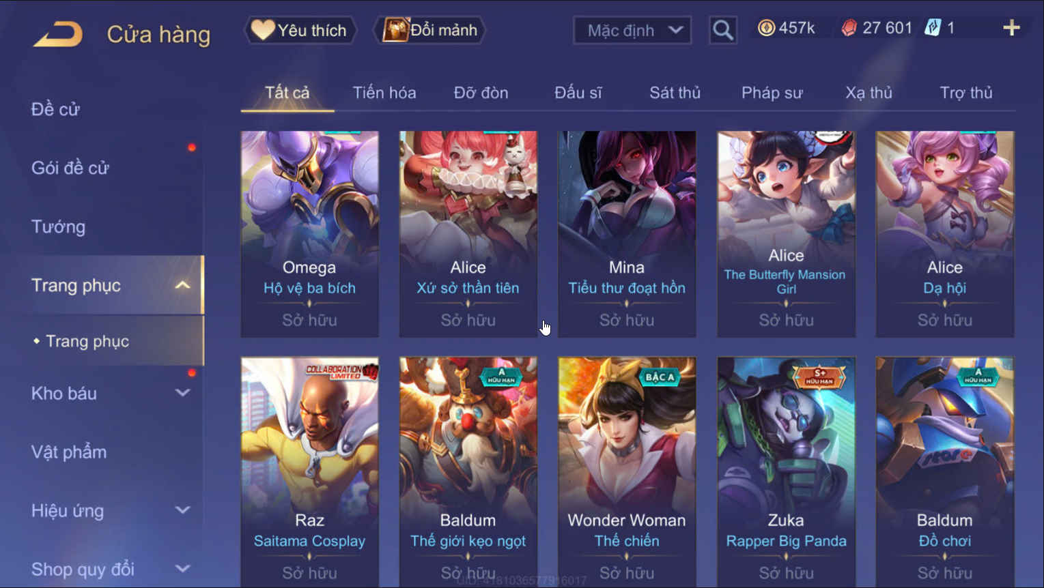This screenshot has height=588, width=1044.
Task: Click the blue voucher ticket icon
Action: pos(932,28)
